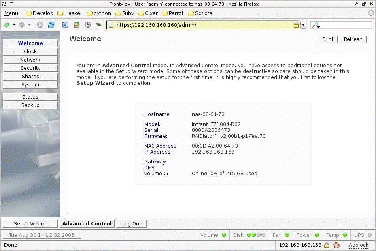This screenshot has width=376, height=251.
Task: Open the Shares section in sidebar
Action: [30, 77]
